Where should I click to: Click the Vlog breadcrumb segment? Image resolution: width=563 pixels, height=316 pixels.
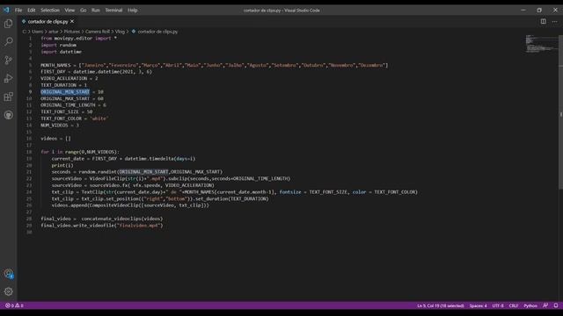120,32
